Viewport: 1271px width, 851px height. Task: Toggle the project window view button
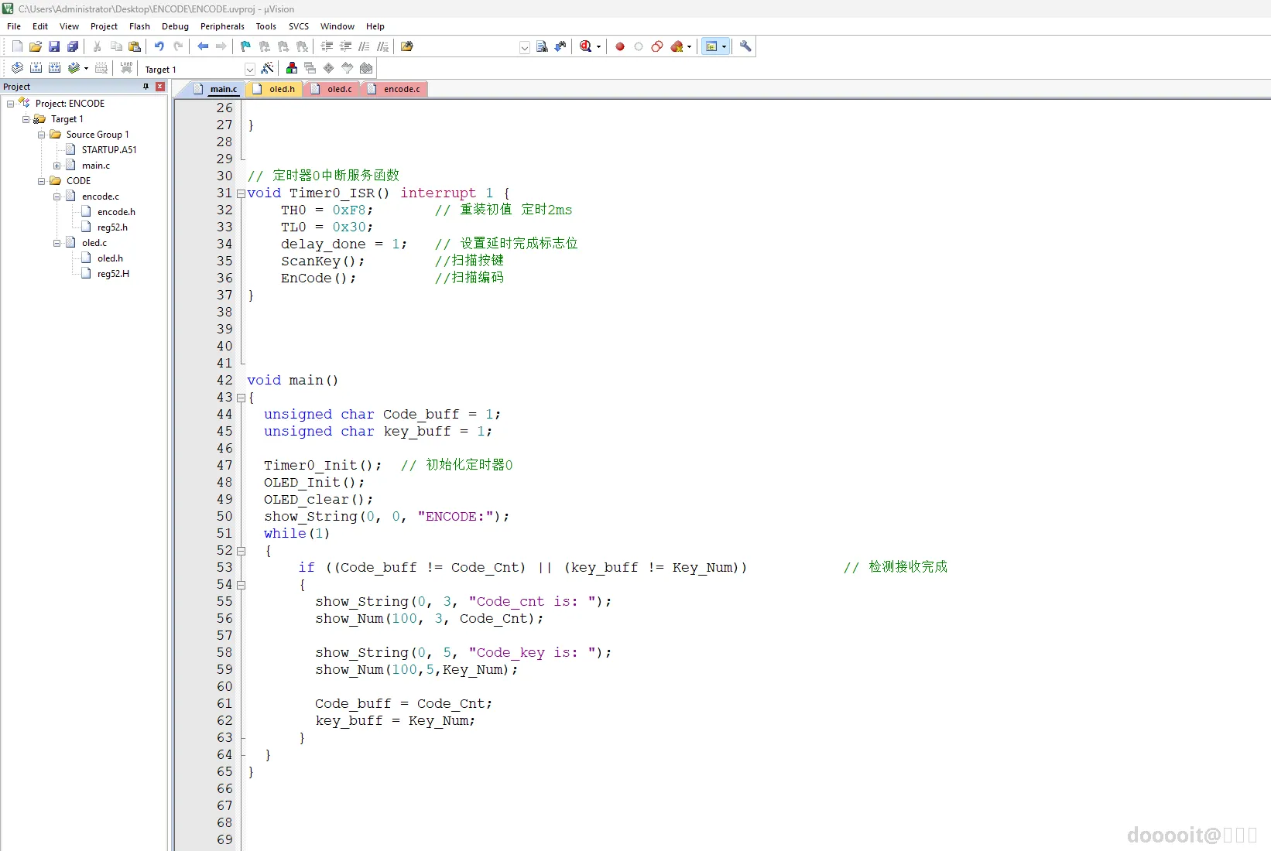pos(711,46)
